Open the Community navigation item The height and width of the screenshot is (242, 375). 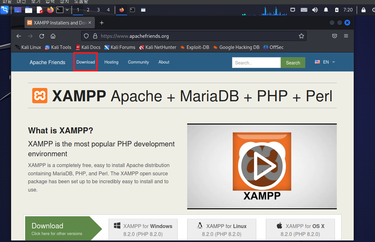(x=138, y=62)
